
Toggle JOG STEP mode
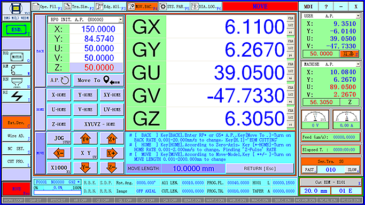pyautogui.click(x=59, y=138)
